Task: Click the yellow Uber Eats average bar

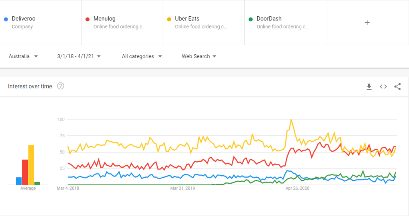Action: coord(31,165)
